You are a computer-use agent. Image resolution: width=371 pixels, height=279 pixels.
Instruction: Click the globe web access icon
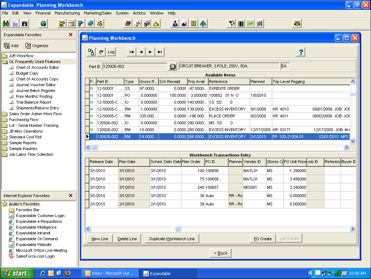[43, 23]
